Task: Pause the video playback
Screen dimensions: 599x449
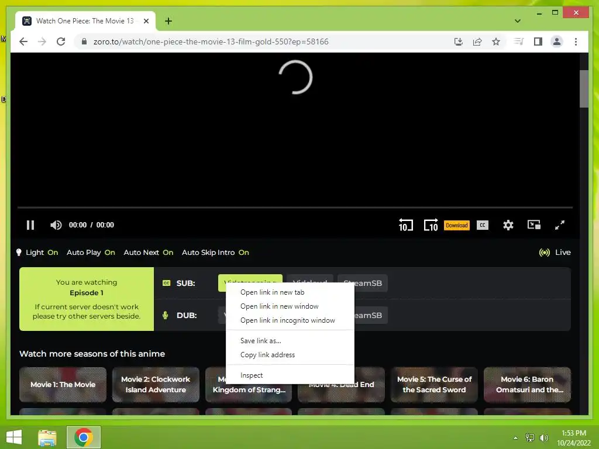Action: [x=30, y=225]
